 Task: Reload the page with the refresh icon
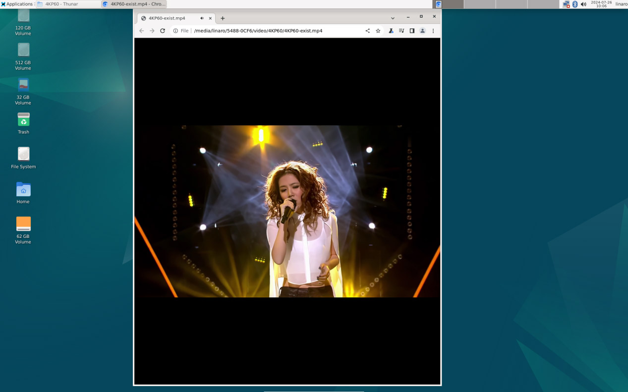tap(163, 31)
